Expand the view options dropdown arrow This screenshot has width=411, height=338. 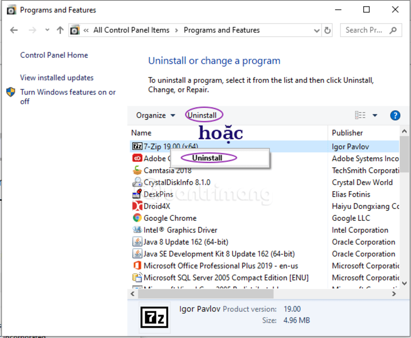click(375, 115)
